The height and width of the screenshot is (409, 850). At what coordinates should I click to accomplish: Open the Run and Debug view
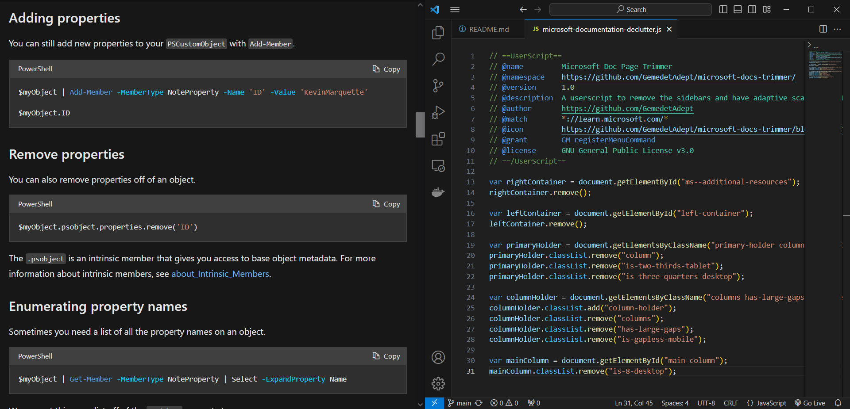(x=438, y=112)
